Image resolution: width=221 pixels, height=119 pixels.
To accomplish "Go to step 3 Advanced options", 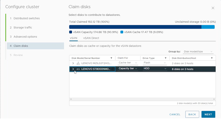I will pos(25,37).
